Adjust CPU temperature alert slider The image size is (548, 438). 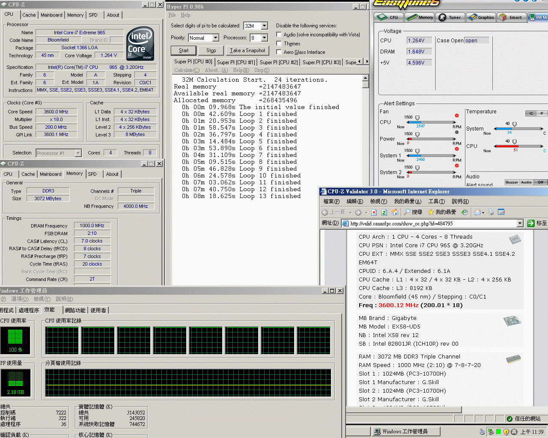click(x=515, y=142)
